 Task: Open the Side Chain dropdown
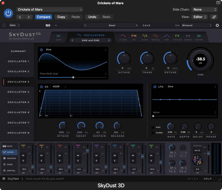pyautogui.click(x=205, y=9)
